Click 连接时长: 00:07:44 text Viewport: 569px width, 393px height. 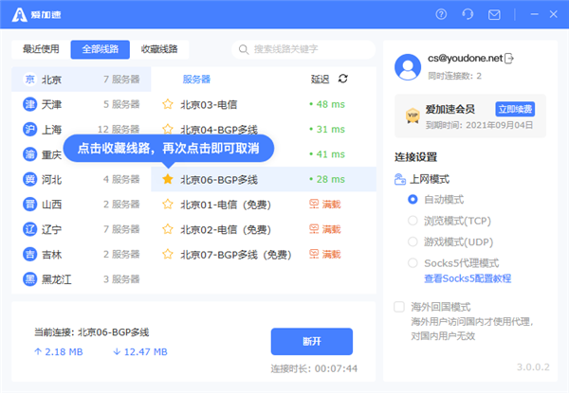click(314, 368)
